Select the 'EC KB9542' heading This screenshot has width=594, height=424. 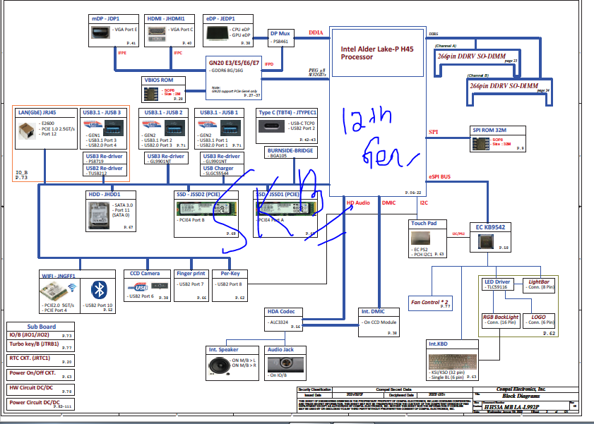point(490,227)
